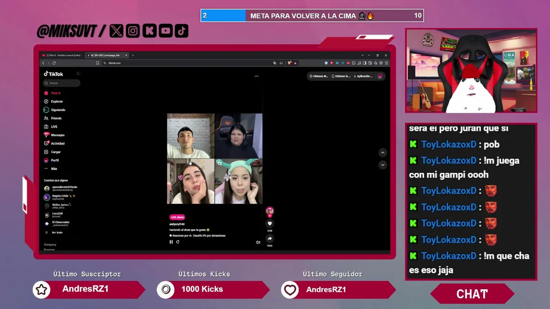Go to previous video with up arrow
Screen dimensions: 550x309
coord(382,153)
